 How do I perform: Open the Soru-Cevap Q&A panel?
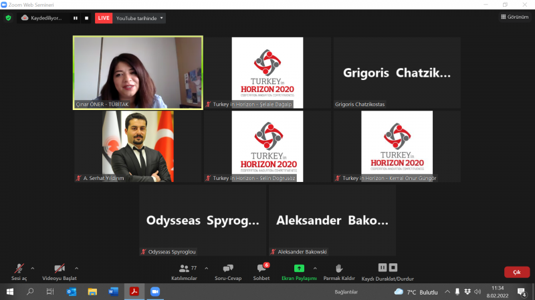pyautogui.click(x=228, y=272)
